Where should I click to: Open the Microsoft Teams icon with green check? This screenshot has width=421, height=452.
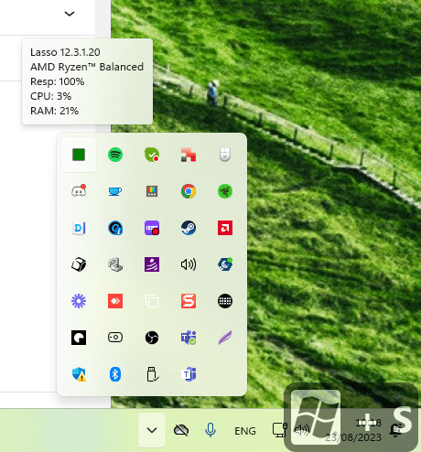pos(189,338)
